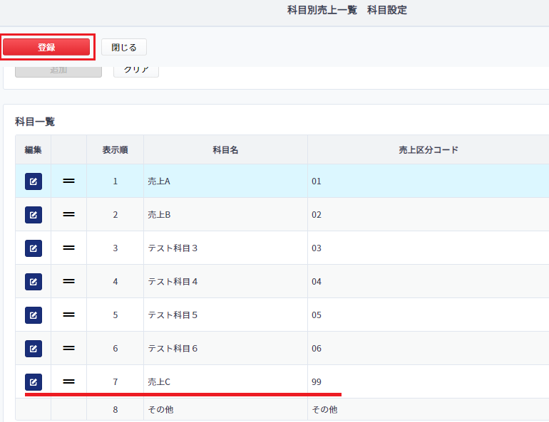Select the テスト科目３ name cell
This screenshot has height=422, width=549.
point(225,248)
